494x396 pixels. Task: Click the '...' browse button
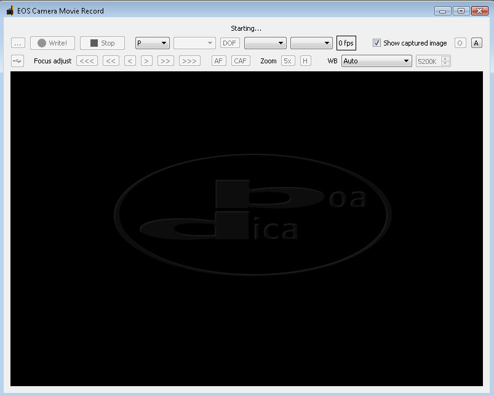click(x=18, y=43)
